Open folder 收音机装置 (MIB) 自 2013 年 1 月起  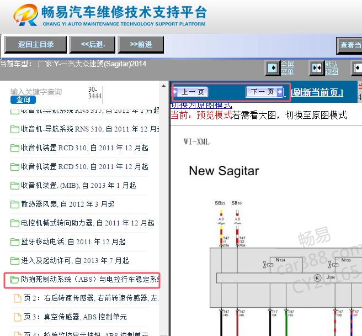[78, 185]
